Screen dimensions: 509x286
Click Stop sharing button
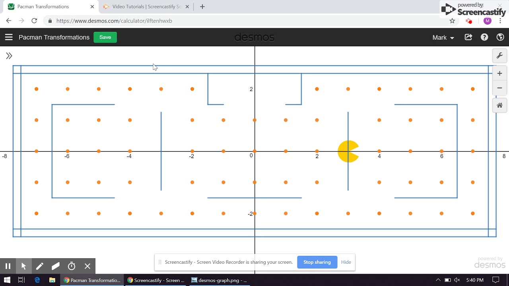tap(317, 262)
